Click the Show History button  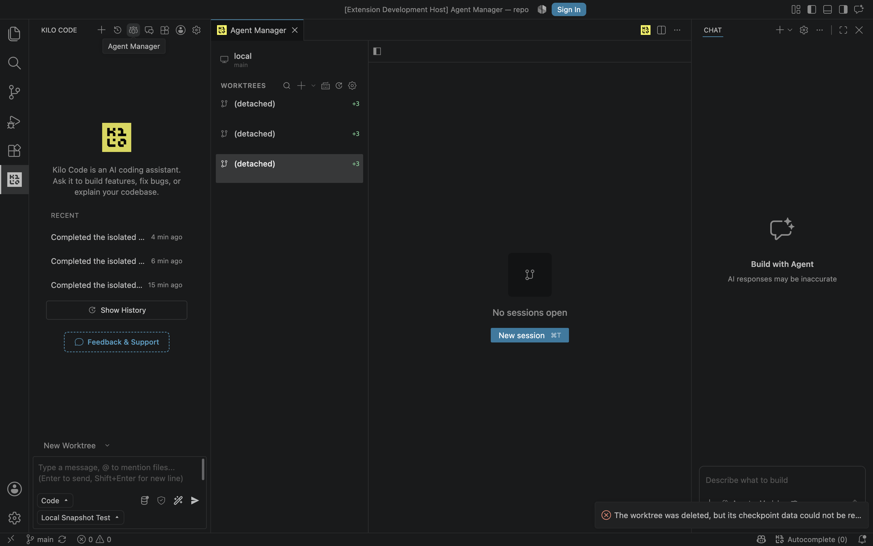(116, 310)
